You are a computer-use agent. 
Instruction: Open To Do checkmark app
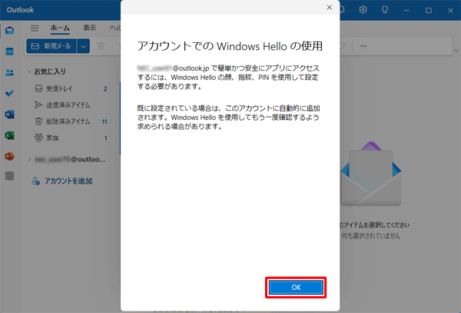tap(10, 93)
